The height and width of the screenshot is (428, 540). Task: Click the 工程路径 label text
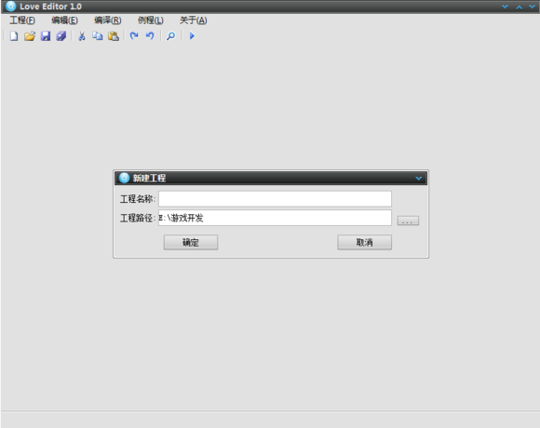coord(138,218)
